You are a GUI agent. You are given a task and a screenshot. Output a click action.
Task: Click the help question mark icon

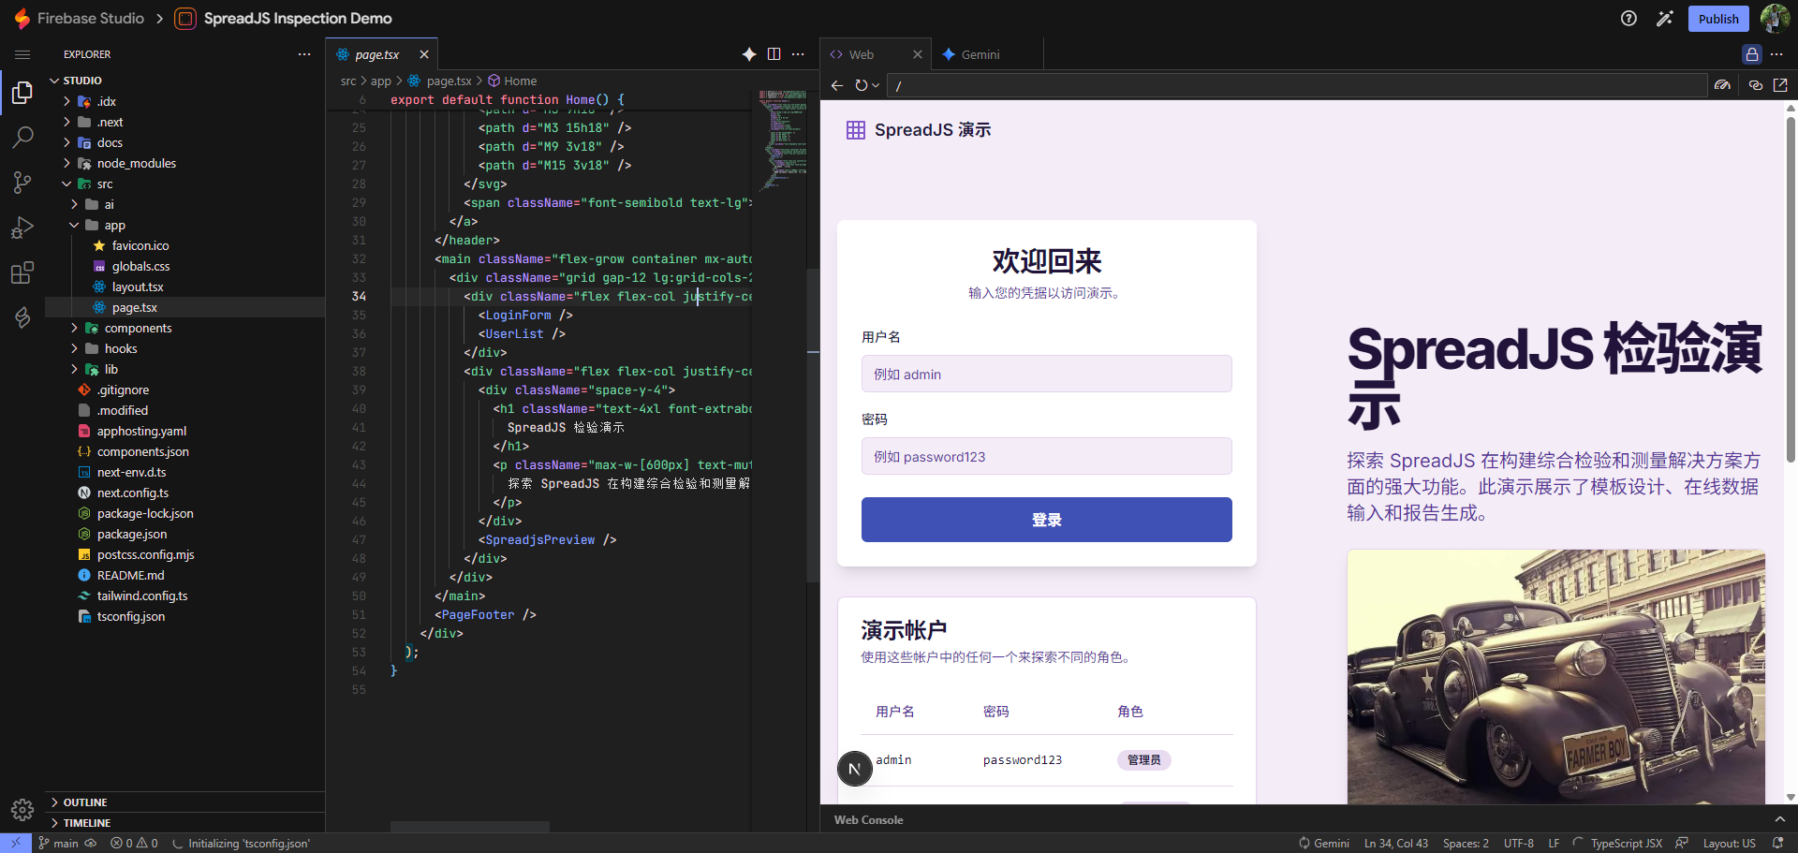point(1629,19)
